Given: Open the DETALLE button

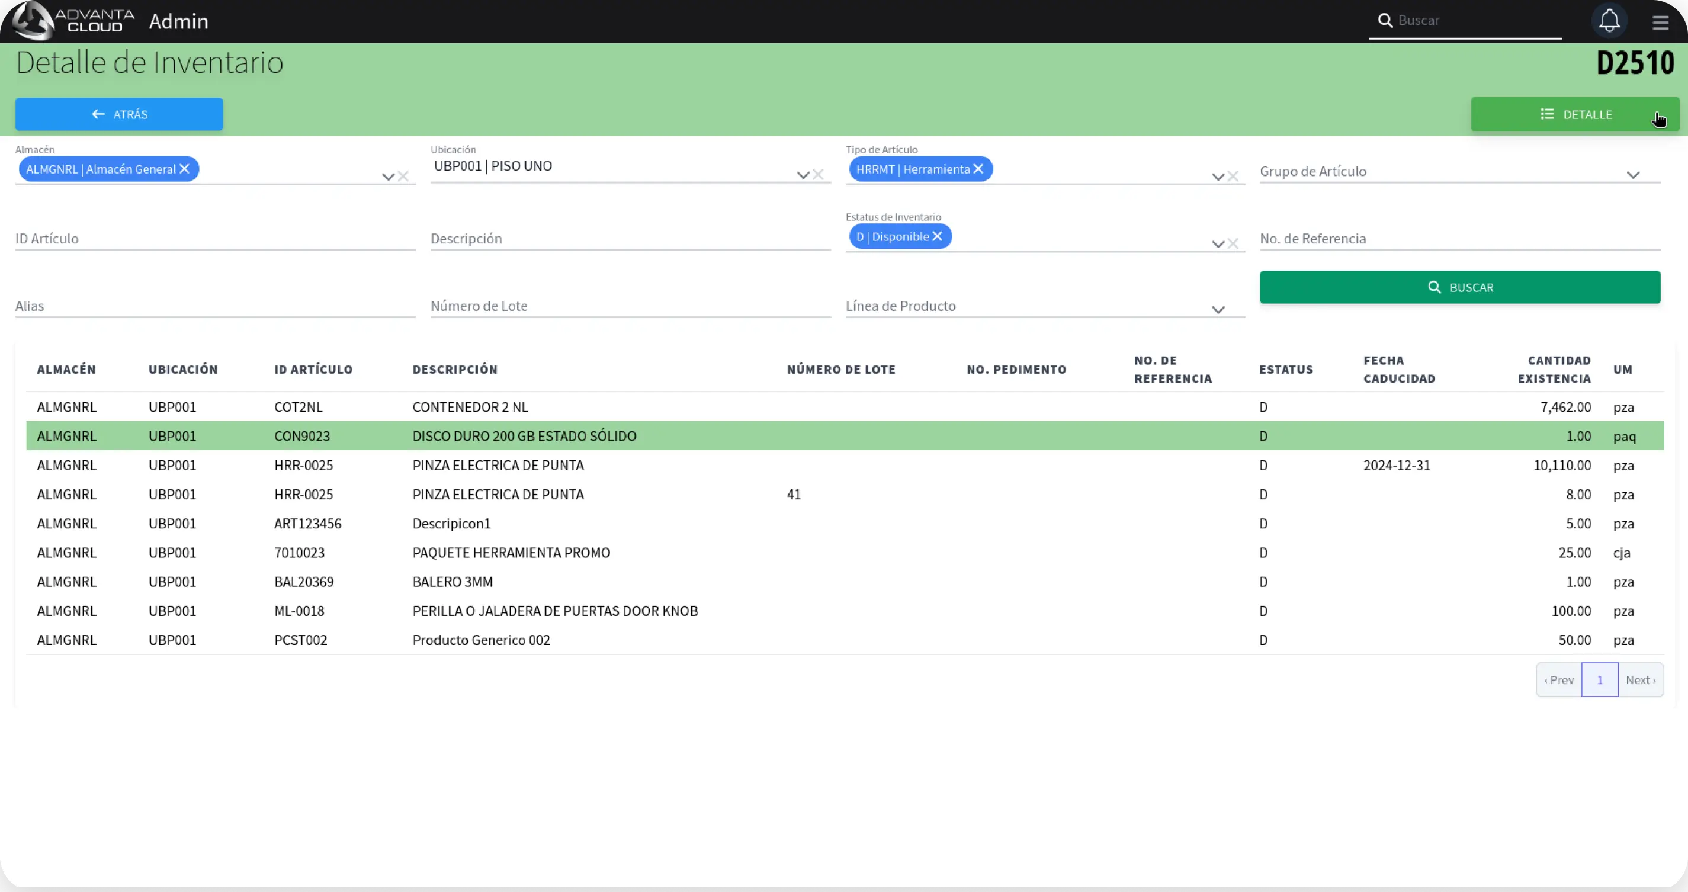Looking at the screenshot, I should pyautogui.click(x=1574, y=114).
